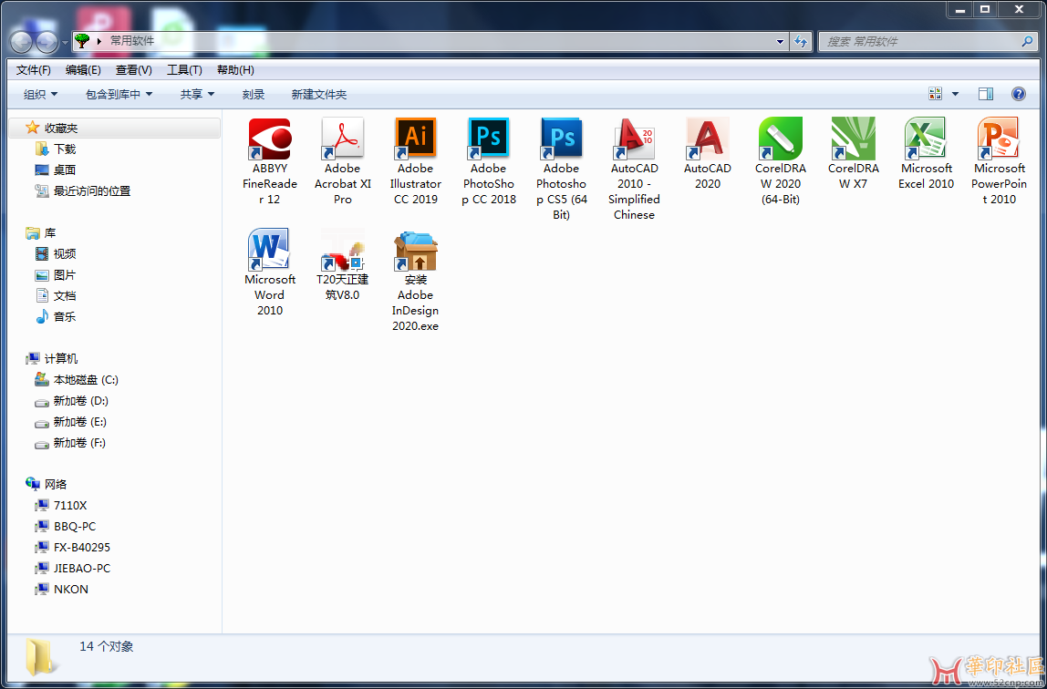The width and height of the screenshot is (1047, 689).
Task: Open the address bar history dropdown
Action: (x=781, y=41)
